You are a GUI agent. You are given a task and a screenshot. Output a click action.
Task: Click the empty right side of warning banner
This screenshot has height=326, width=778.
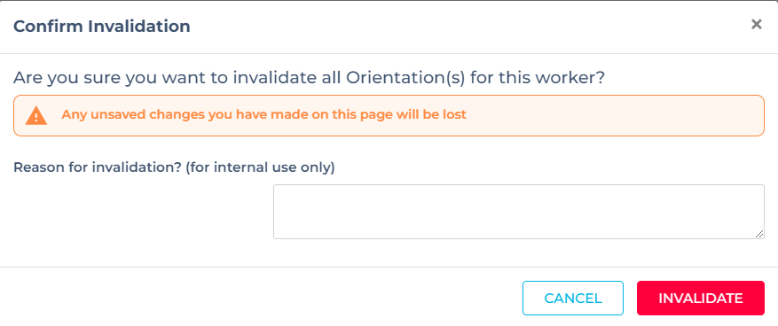click(x=616, y=115)
